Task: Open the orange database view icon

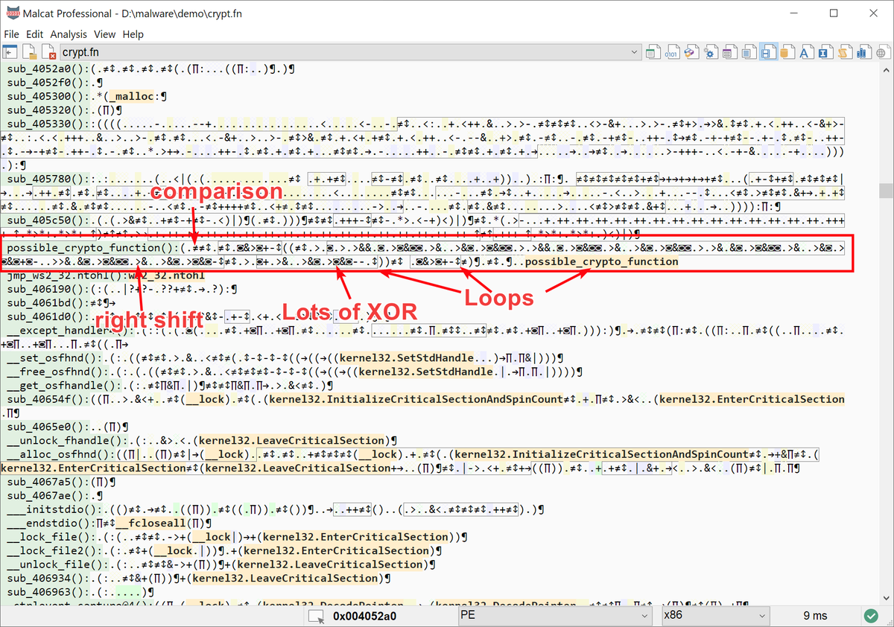Action: (787, 52)
